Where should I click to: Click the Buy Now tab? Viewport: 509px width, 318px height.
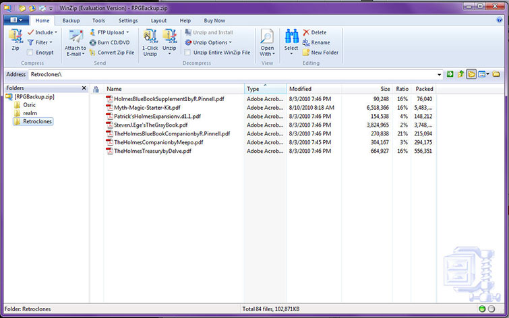pyautogui.click(x=214, y=20)
